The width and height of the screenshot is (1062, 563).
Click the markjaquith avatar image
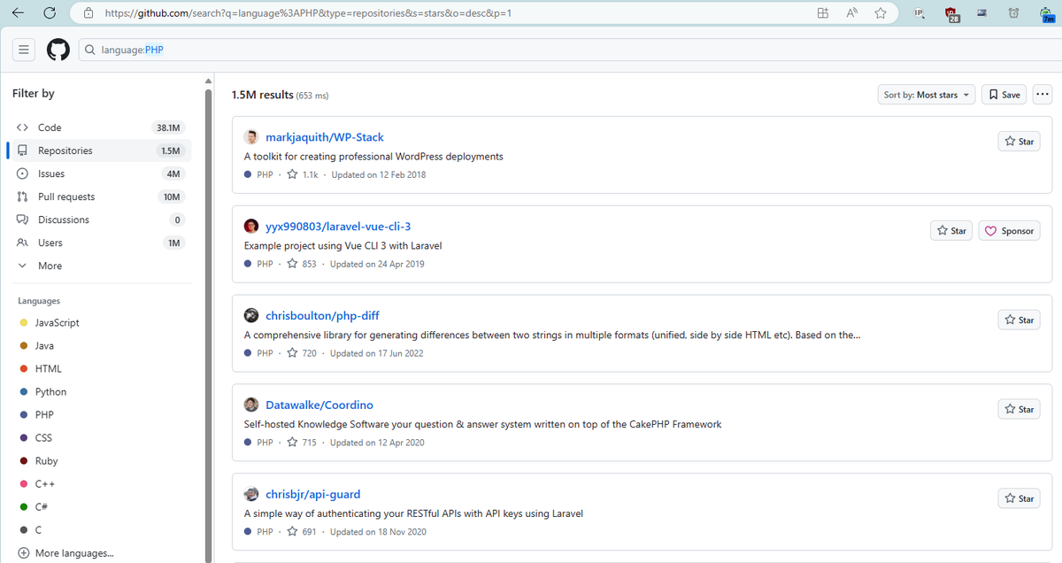pos(251,137)
